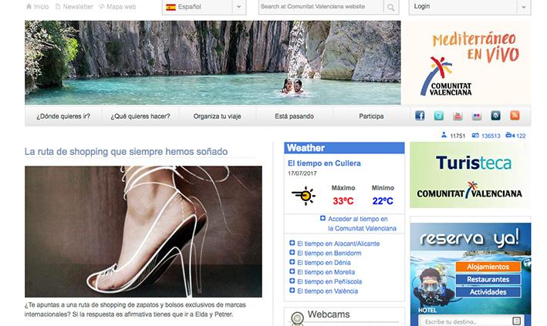Click the search magnifier icon
This screenshot has height=326, width=547.
391,7
